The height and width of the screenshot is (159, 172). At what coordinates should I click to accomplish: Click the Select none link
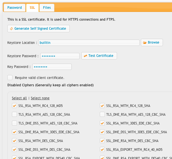(x=40, y=98)
